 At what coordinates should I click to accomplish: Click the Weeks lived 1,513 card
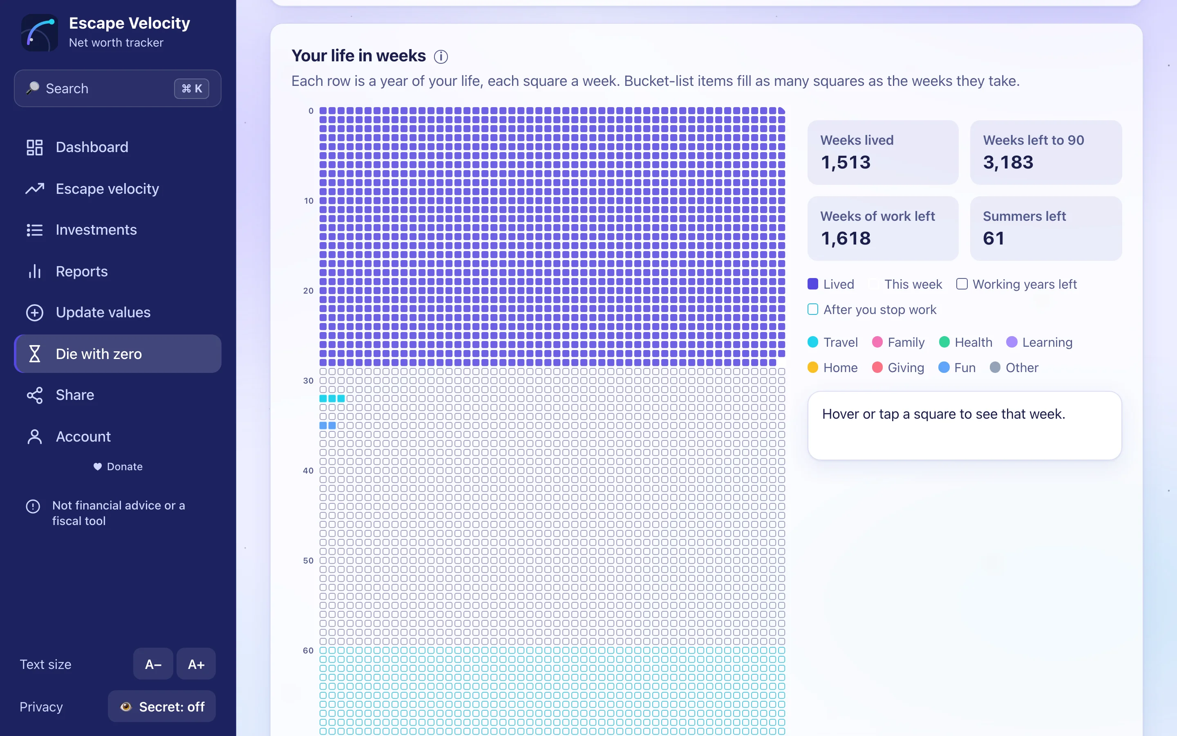tap(883, 153)
